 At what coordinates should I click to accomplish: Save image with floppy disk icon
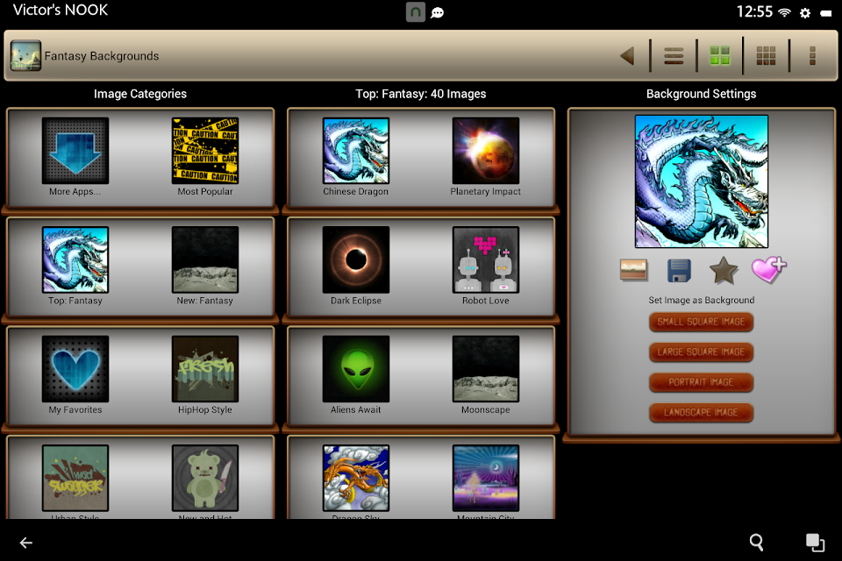tap(679, 270)
